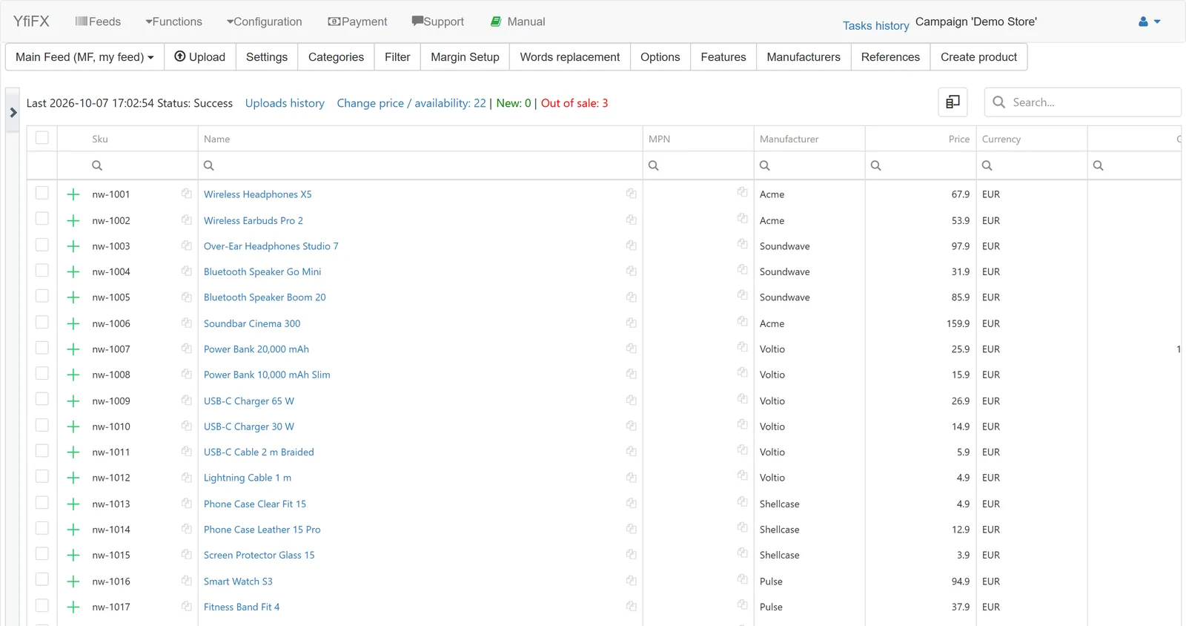Copy the SKU nw-1003 icon
The image size is (1186, 626).
click(x=187, y=245)
